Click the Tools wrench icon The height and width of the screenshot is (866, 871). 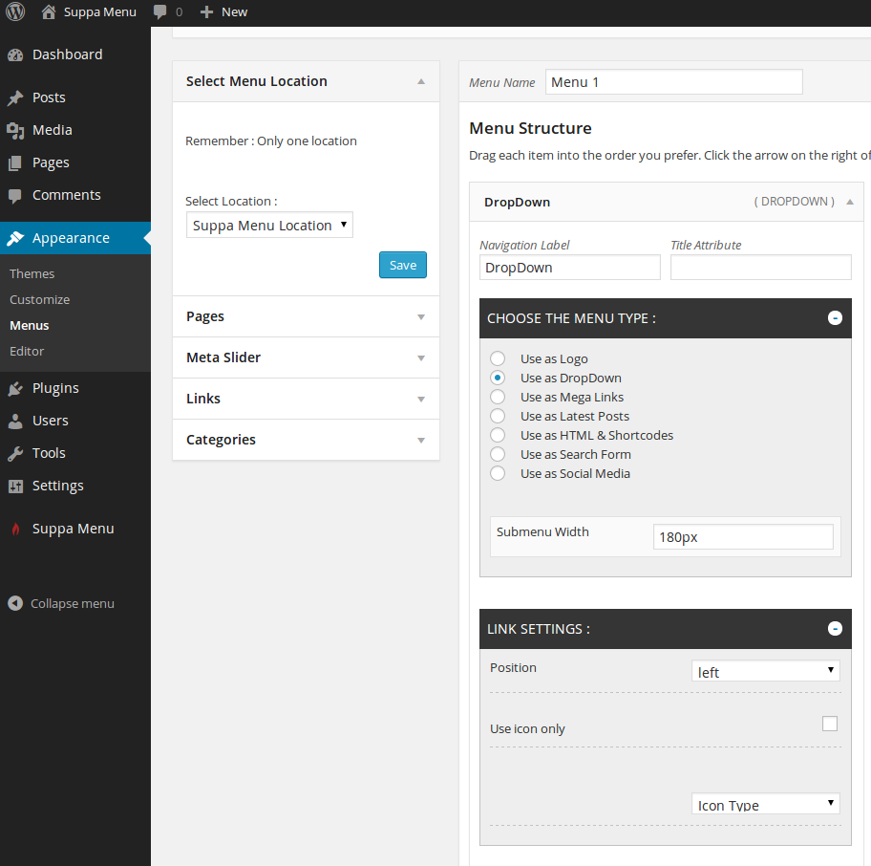click(x=15, y=454)
